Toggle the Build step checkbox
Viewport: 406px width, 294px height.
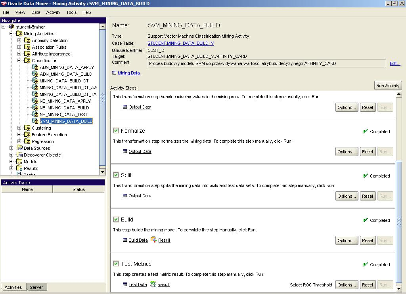click(x=116, y=220)
